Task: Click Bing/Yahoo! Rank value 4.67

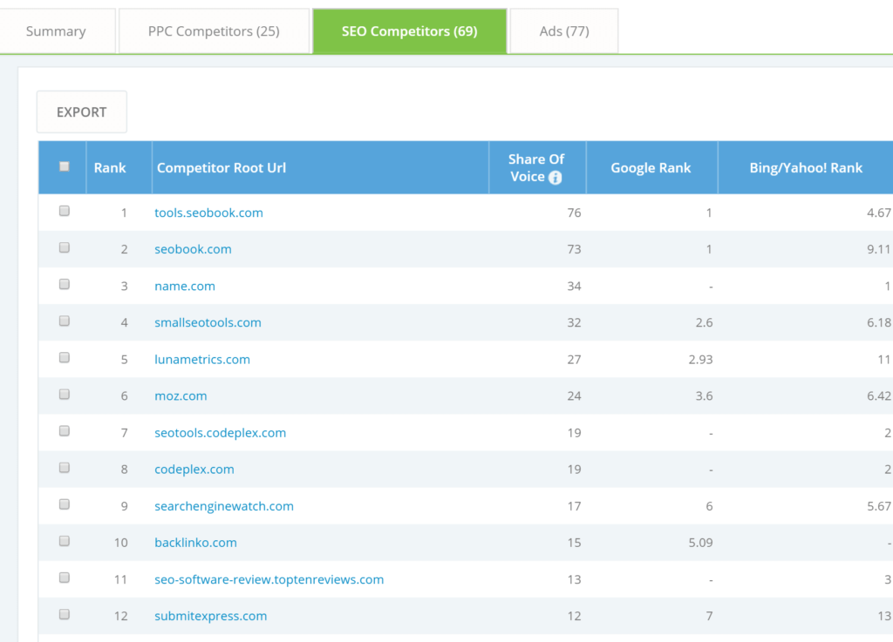Action: tap(879, 213)
